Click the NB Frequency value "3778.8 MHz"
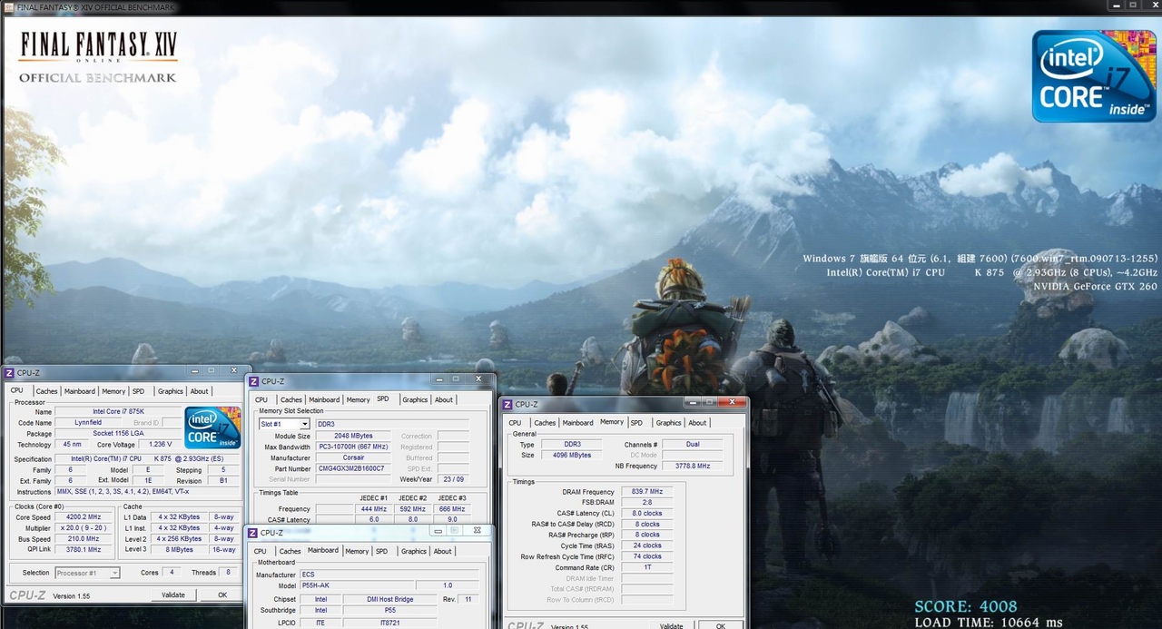The width and height of the screenshot is (1162, 629). 693,466
